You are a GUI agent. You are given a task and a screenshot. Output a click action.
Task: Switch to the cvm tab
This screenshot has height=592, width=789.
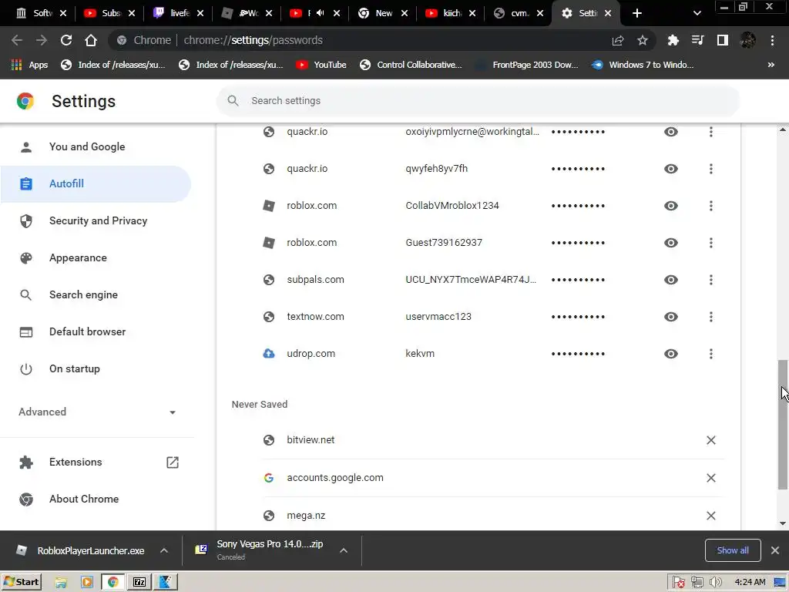[519, 13]
